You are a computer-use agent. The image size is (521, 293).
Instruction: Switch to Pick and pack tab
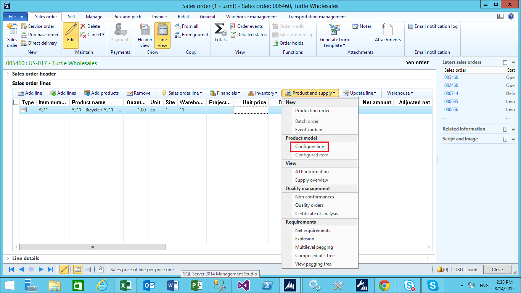[127, 17]
